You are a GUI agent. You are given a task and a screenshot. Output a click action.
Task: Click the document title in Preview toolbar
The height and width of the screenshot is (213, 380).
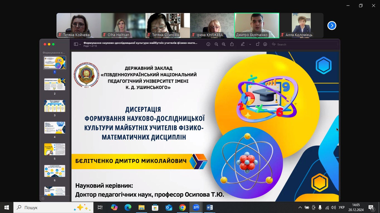pyautogui.click(x=140, y=43)
